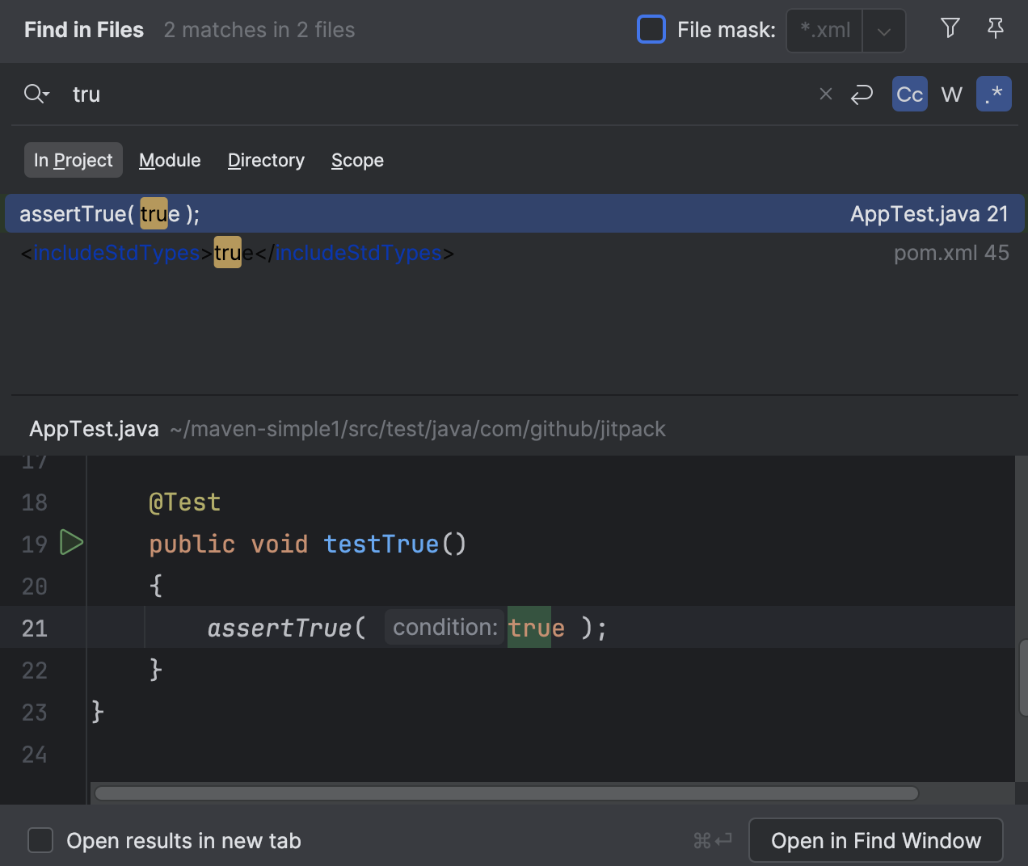Select the pom.xml match result row
Screen dimensions: 1028x866
tap(514, 253)
